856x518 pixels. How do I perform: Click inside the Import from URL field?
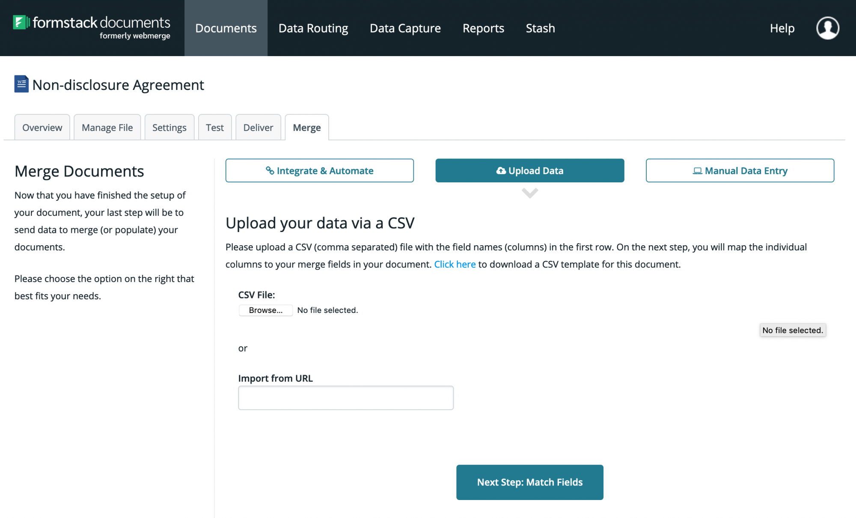(x=346, y=398)
